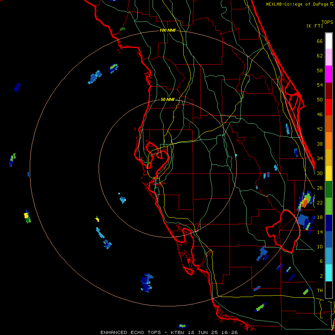Viewport: 335px width, 335px height.
Task: Click the light blue echo northwest over the Gulf
Action: pyautogui.click(x=95, y=77)
